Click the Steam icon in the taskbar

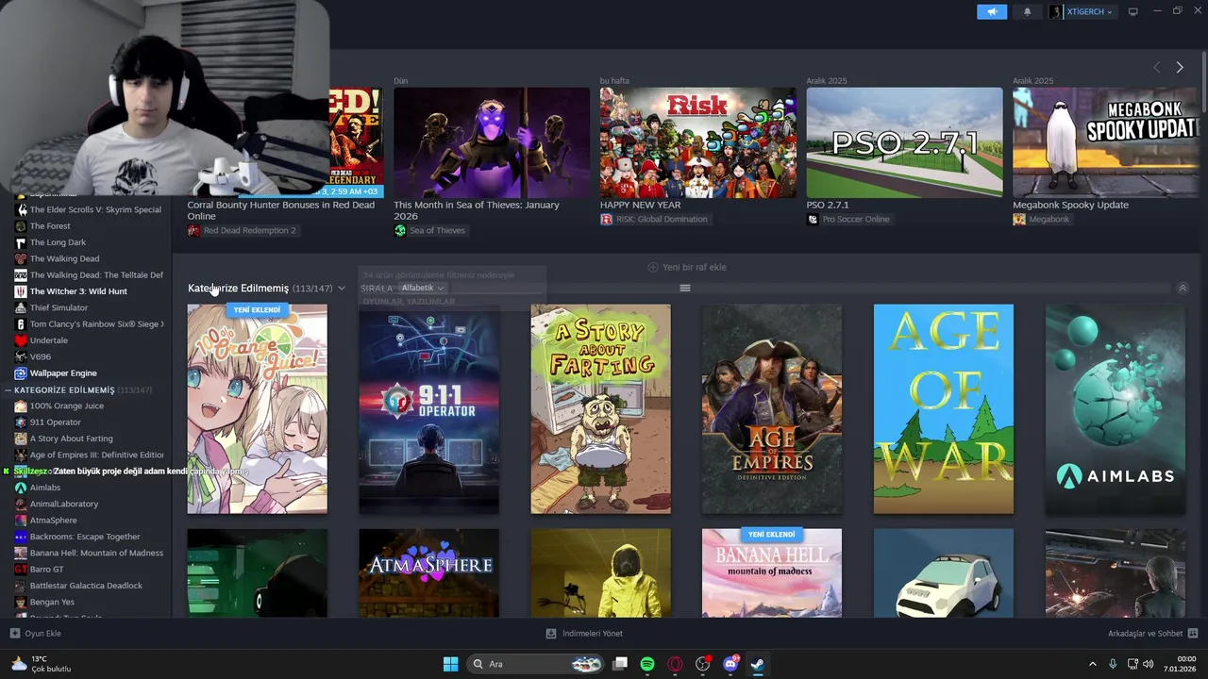tap(758, 664)
